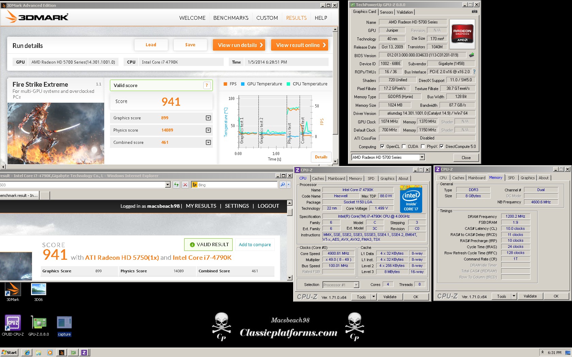Click Validate in the left CPU-Z window

(x=390, y=297)
